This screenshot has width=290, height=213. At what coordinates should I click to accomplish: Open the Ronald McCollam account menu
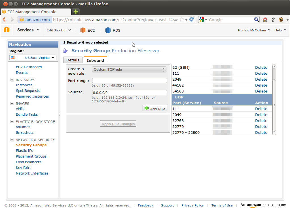pyautogui.click(x=254, y=30)
